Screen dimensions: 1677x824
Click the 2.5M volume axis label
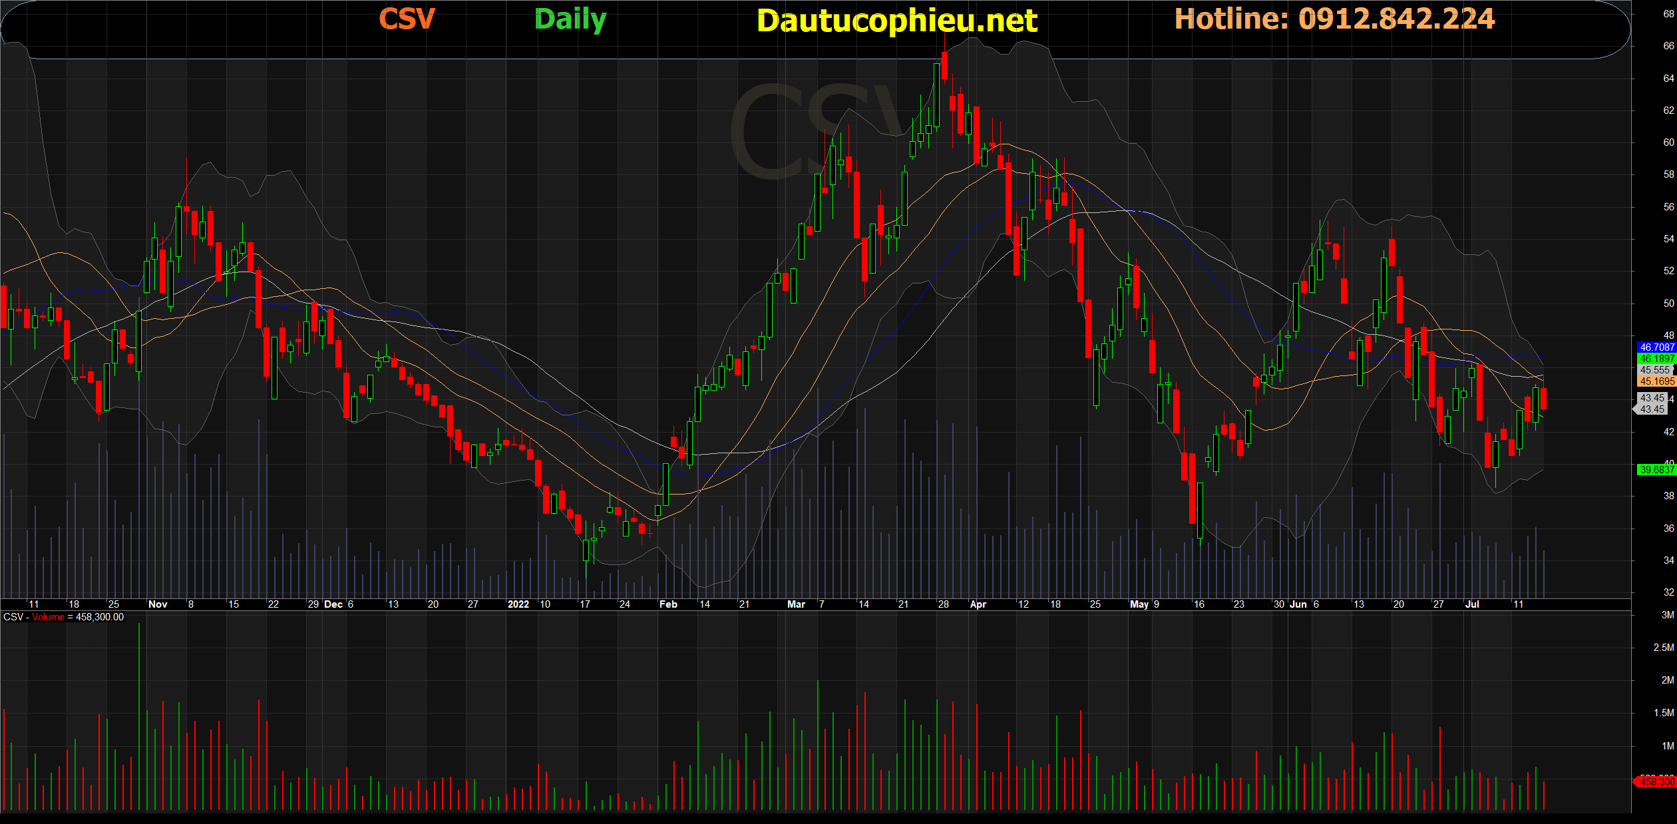pyautogui.click(x=1664, y=648)
